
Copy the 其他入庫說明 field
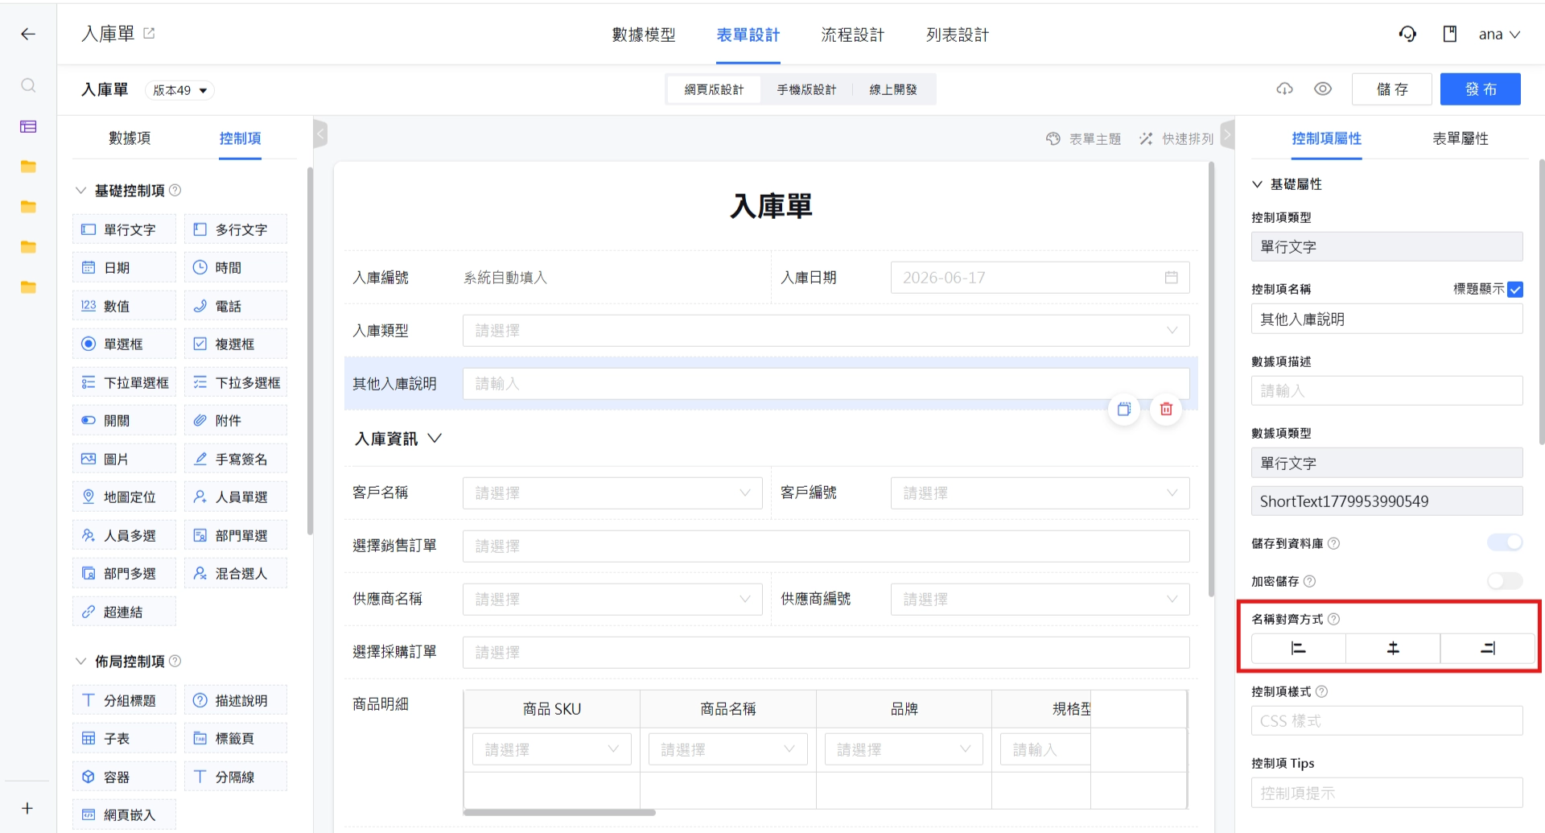tap(1124, 409)
